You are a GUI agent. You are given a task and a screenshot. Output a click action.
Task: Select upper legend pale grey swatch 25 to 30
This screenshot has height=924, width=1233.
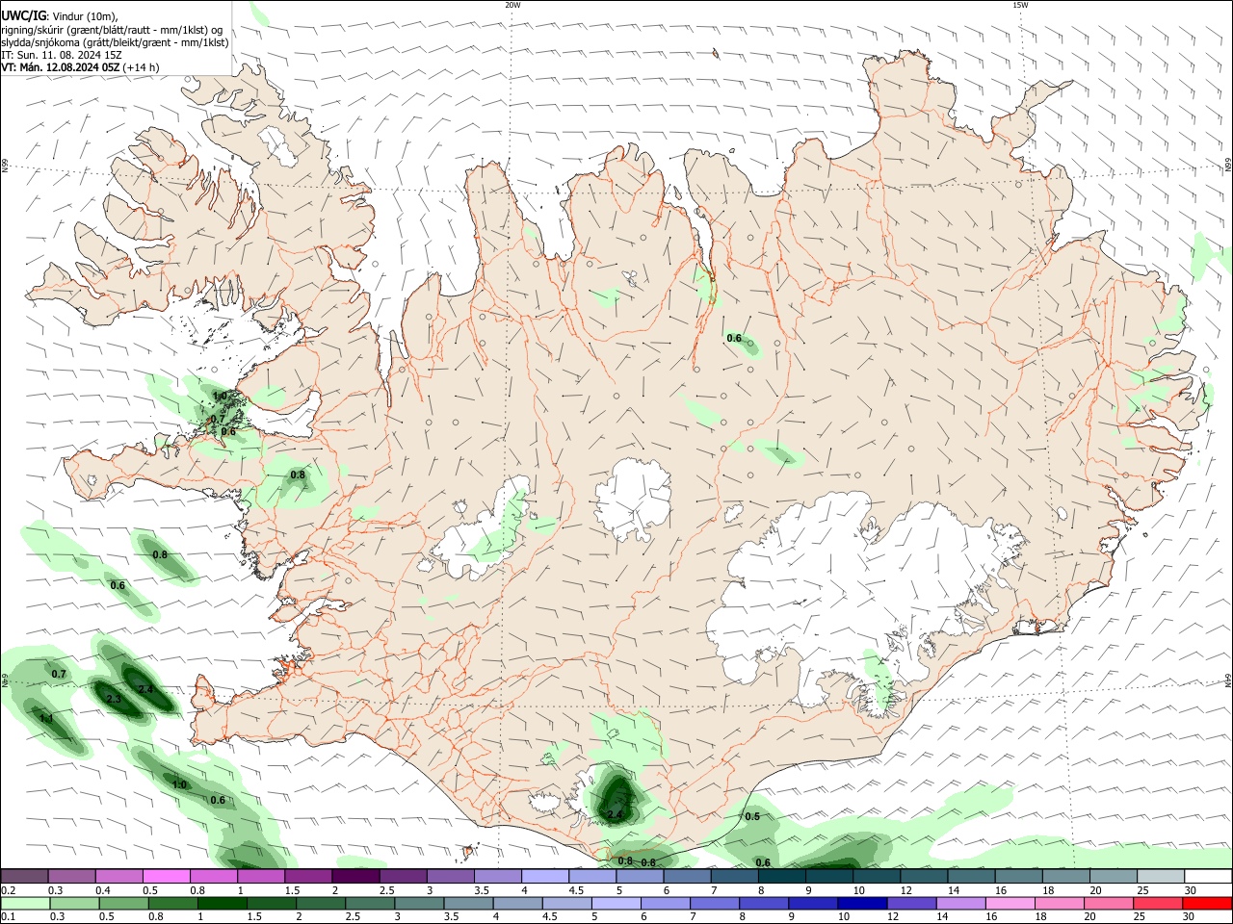coord(1160,877)
